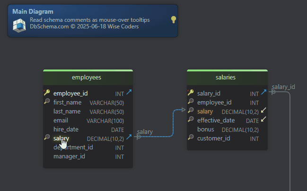Screen dimensions: 307x191
Task: Click the salary_id relationship line label
Action: pyautogui.click(x=283, y=87)
